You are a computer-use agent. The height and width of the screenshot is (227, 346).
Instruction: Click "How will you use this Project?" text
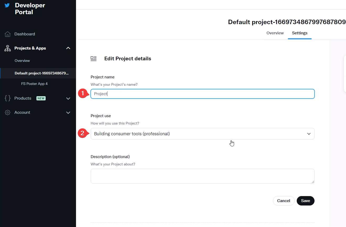tap(115, 123)
